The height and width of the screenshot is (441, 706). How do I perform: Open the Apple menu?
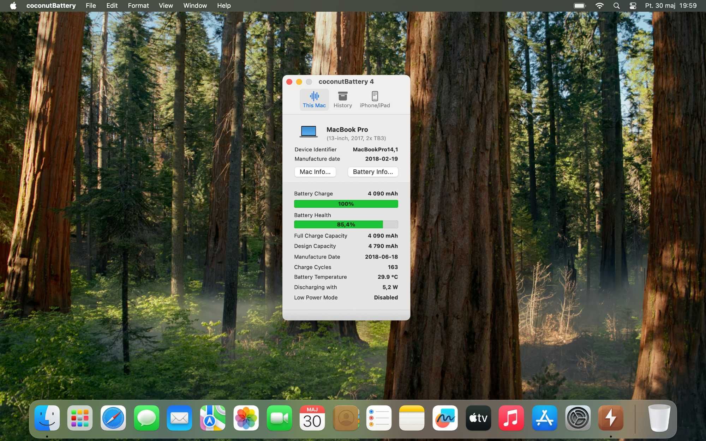(x=13, y=6)
